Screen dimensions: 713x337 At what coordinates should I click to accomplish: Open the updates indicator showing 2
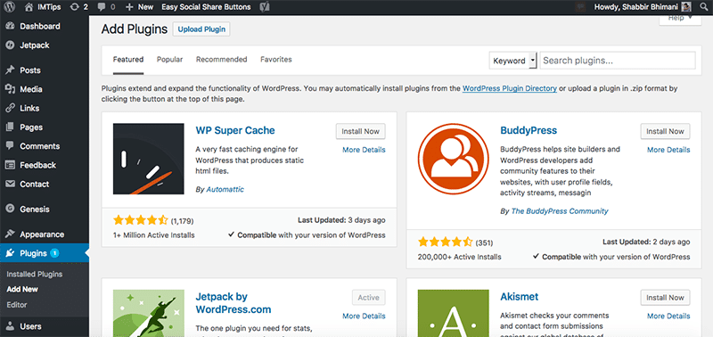pyautogui.click(x=79, y=7)
